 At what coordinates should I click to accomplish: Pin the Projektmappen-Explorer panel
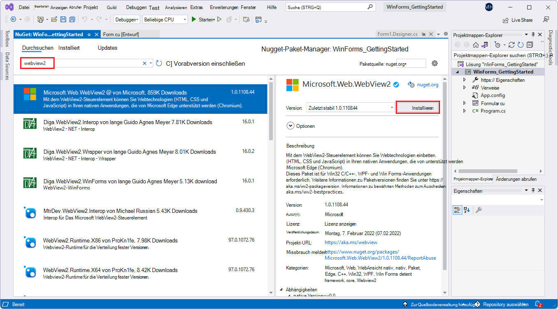[533, 35]
